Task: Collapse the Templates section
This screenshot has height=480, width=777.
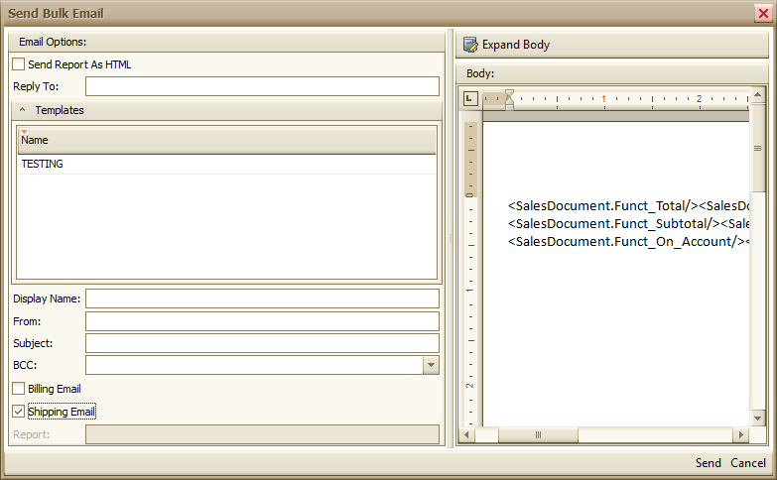Action: pyautogui.click(x=22, y=110)
